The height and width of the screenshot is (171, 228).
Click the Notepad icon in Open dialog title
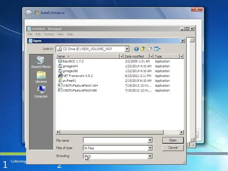point(30,41)
